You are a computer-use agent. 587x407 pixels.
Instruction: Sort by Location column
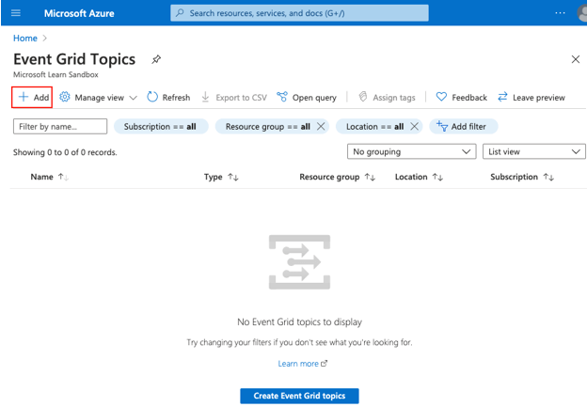(419, 177)
